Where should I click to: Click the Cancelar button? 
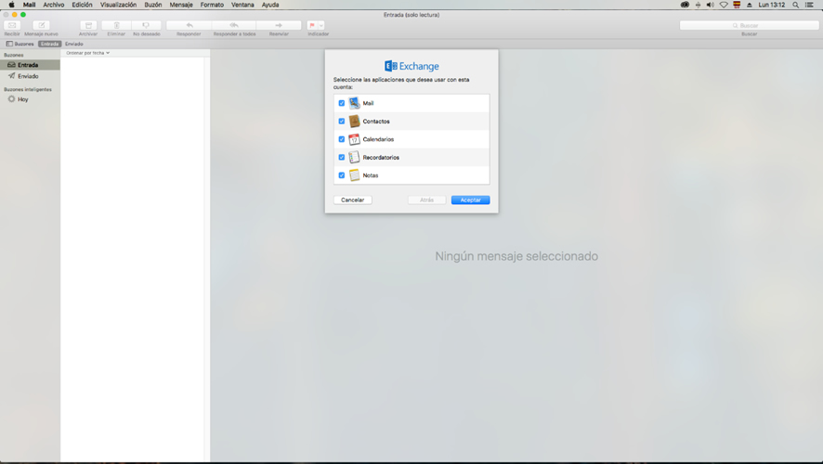(x=352, y=200)
